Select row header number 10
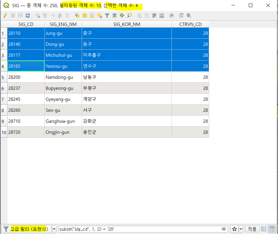 (4, 132)
